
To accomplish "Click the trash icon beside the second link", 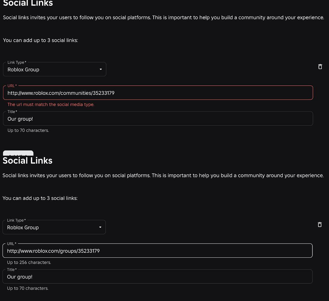I will [320, 225].
